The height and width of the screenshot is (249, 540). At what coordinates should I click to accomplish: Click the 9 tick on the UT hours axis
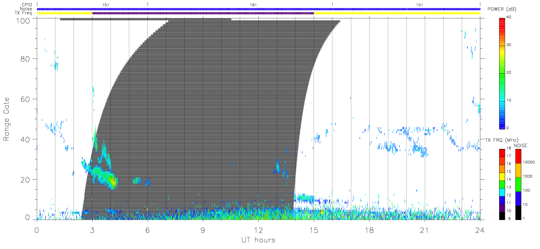(x=203, y=230)
